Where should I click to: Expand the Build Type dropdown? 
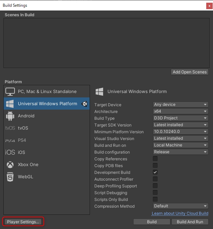click(181, 118)
